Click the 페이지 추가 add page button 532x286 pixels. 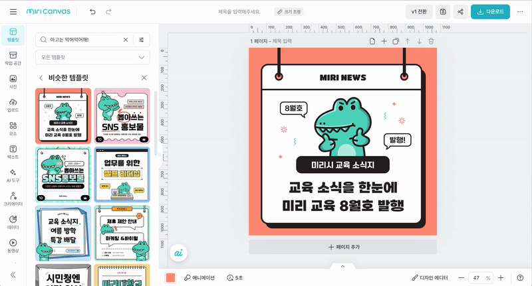click(343, 247)
